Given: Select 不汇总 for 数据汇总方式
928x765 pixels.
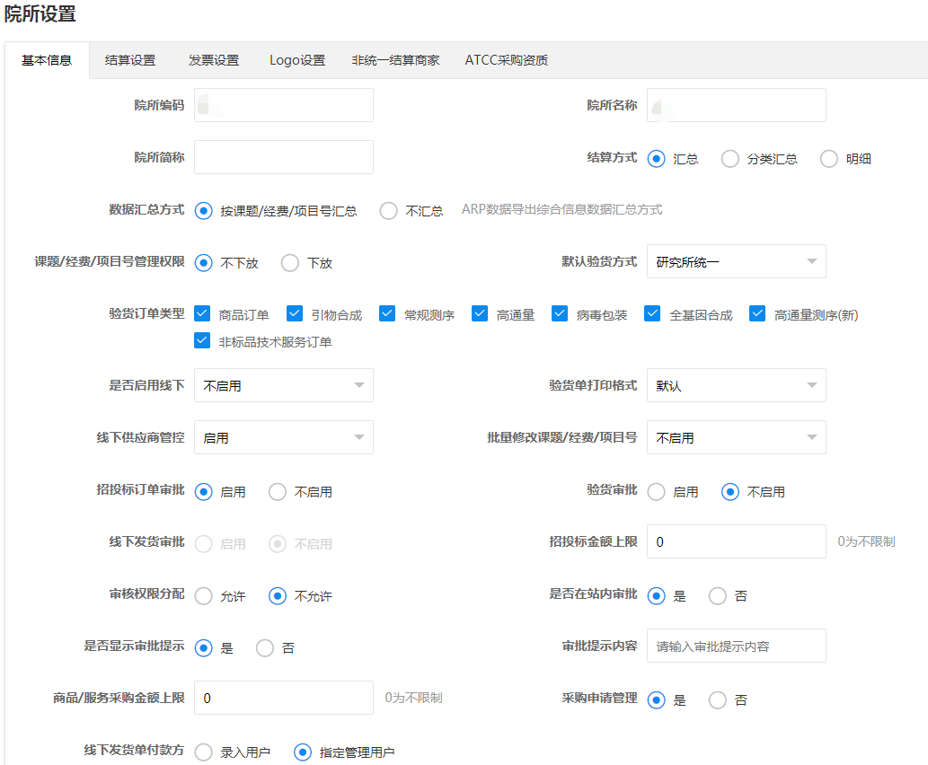Looking at the screenshot, I should click(x=389, y=211).
